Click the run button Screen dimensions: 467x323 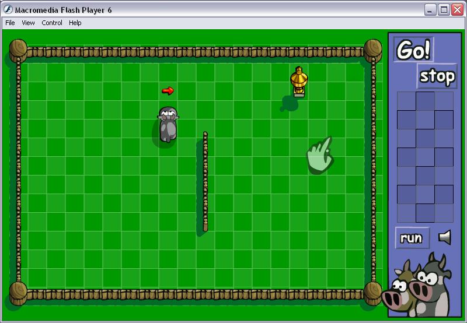click(412, 238)
